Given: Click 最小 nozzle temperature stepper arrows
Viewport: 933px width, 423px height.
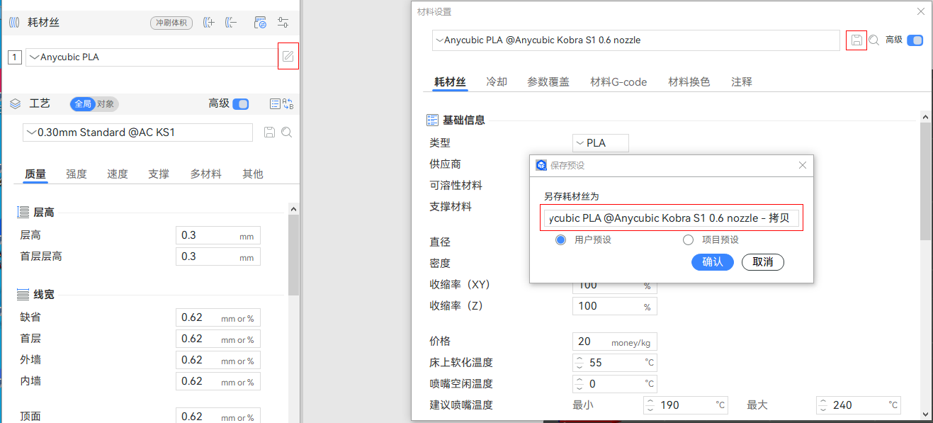Looking at the screenshot, I should point(650,405).
